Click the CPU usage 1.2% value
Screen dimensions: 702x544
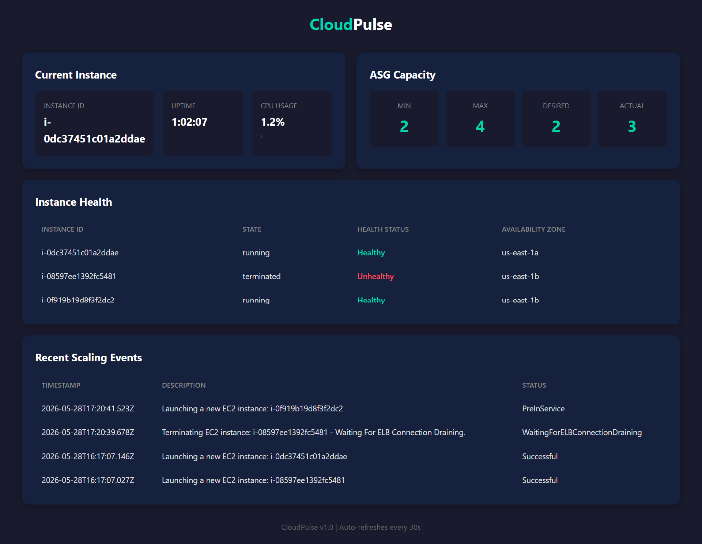point(273,122)
